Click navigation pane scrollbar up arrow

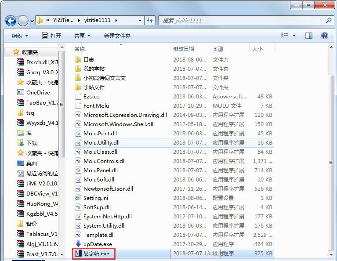pos(62,47)
